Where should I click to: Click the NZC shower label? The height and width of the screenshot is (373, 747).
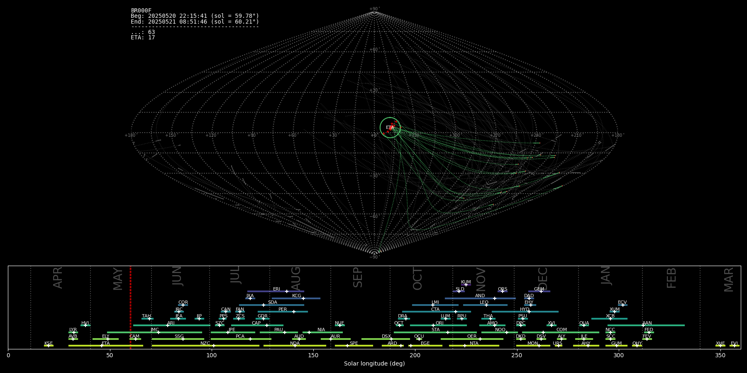pos(205,343)
